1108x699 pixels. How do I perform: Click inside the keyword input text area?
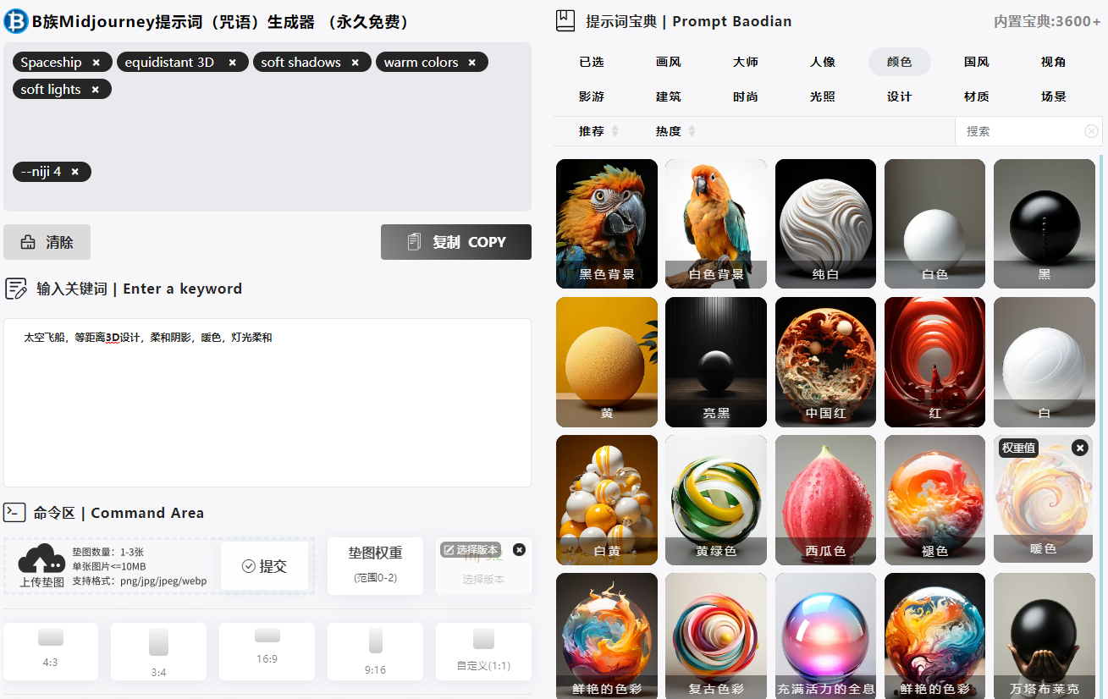(267, 402)
